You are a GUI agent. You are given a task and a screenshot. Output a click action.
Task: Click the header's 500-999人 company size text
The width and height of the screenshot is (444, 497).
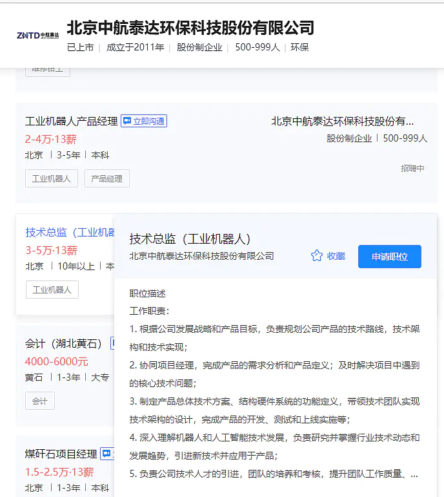click(x=257, y=47)
